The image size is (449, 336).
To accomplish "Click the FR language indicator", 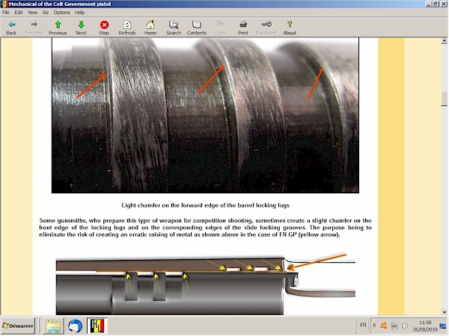I will [x=363, y=325].
